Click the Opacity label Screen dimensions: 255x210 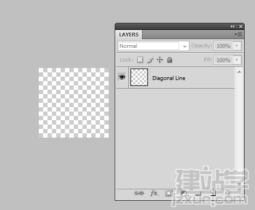pos(201,46)
